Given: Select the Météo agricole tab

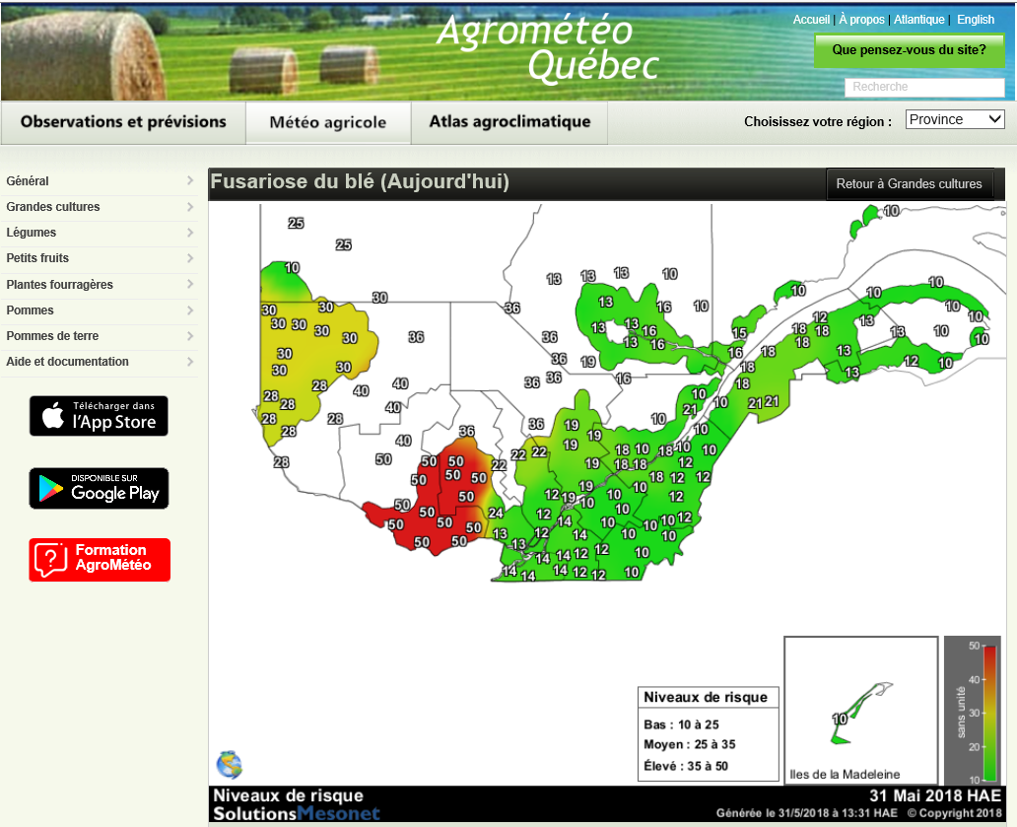Looking at the screenshot, I should [x=327, y=123].
